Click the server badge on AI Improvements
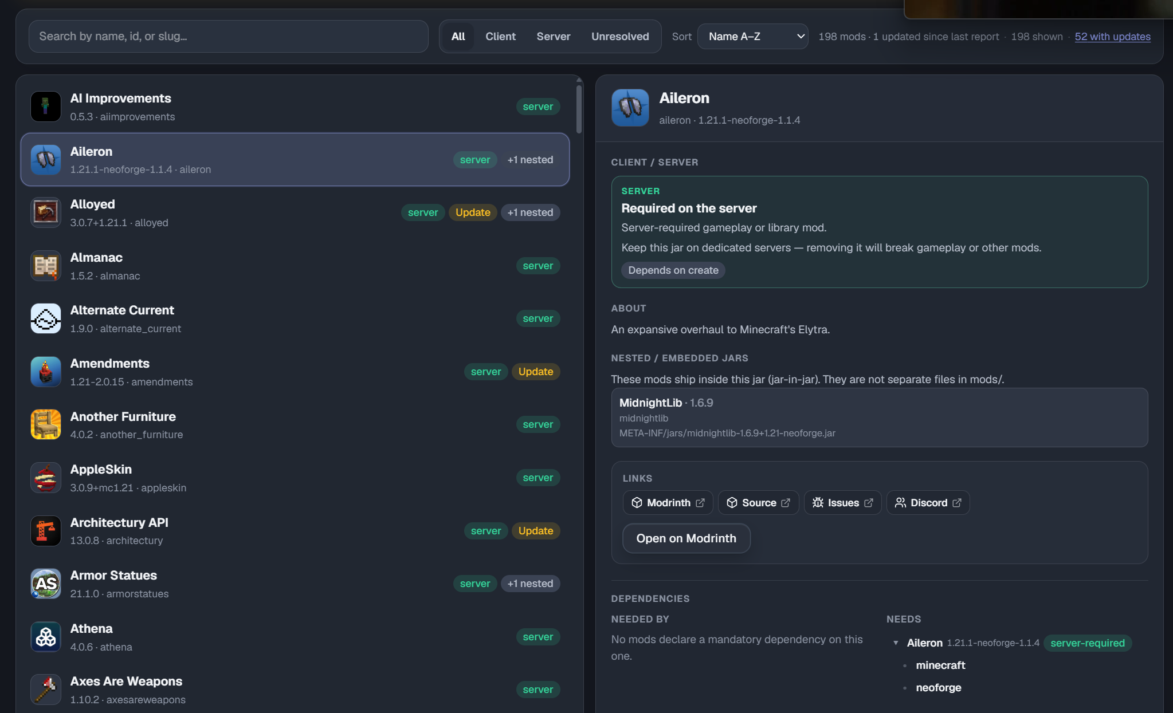Viewport: 1173px width, 713px height. pyautogui.click(x=538, y=107)
